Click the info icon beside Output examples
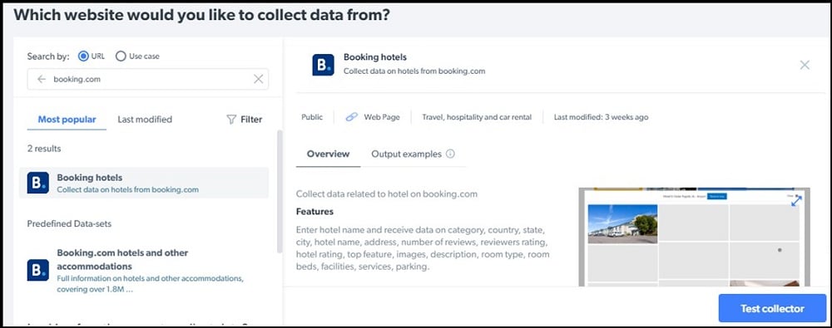The image size is (832, 328). point(450,154)
